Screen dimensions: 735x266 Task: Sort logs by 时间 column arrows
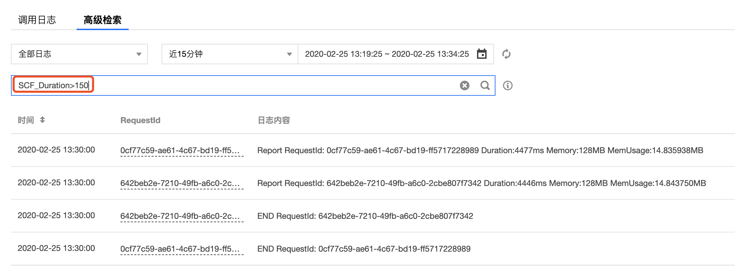pos(42,120)
